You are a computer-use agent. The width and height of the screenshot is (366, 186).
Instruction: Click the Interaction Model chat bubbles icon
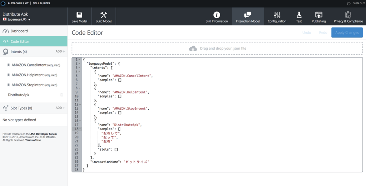[248, 15]
